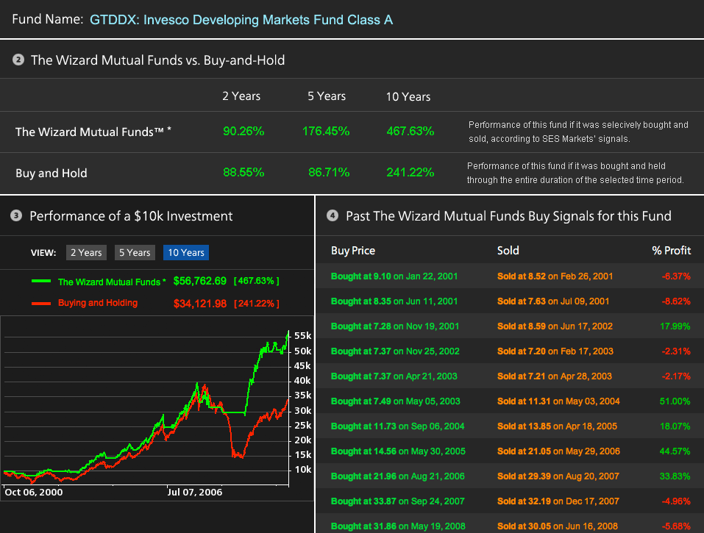This screenshot has height=533, width=704.
Task: Click the % Profit column header
Action: click(x=671, y=251)
